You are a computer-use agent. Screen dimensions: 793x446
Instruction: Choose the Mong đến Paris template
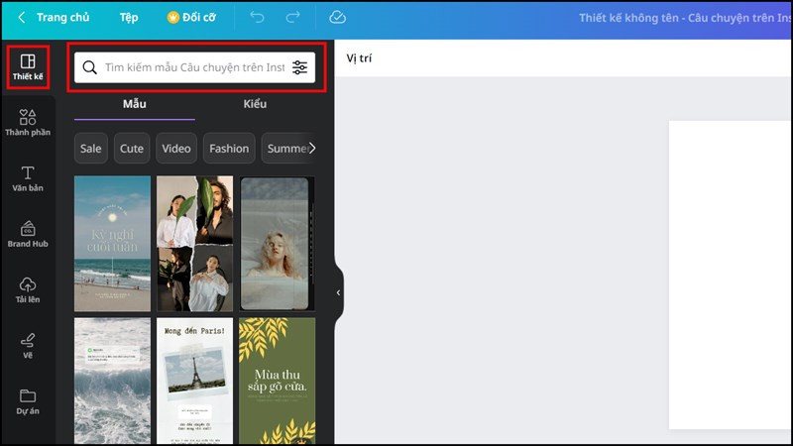[194, 381]
